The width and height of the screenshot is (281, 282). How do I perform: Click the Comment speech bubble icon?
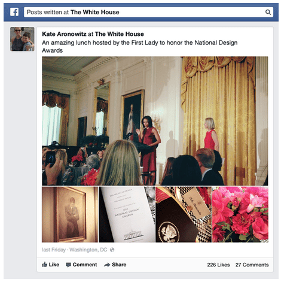point(68,265)
